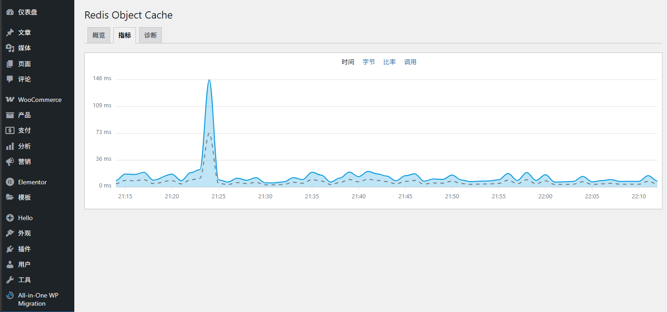Click the plug icon beside 插件
667x312 pixels.
(10, 249)
